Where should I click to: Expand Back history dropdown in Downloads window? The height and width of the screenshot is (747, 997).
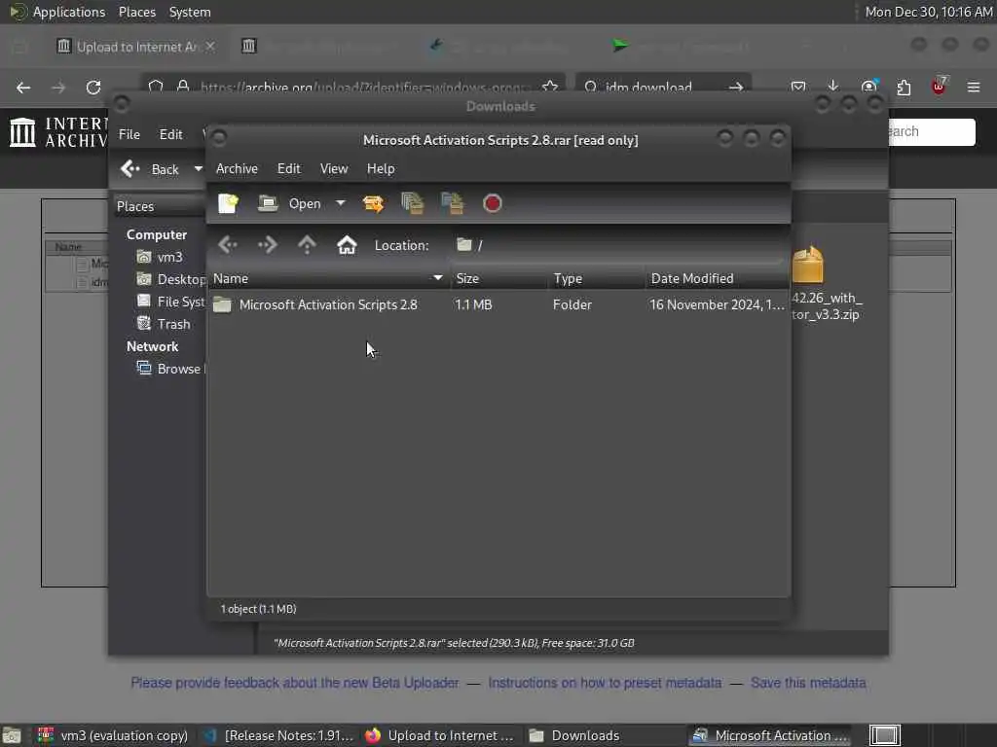click(x=198, y=169)
